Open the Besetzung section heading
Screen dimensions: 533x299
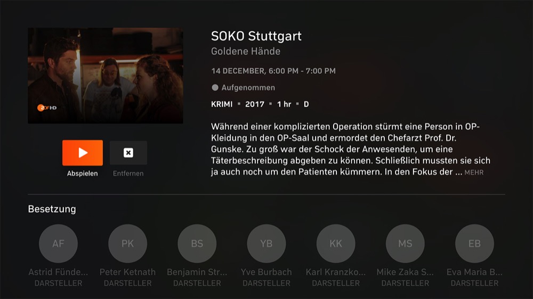[52, 209]
